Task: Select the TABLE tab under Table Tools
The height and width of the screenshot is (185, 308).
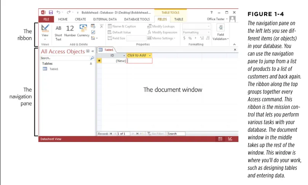Action: [179, 19]
